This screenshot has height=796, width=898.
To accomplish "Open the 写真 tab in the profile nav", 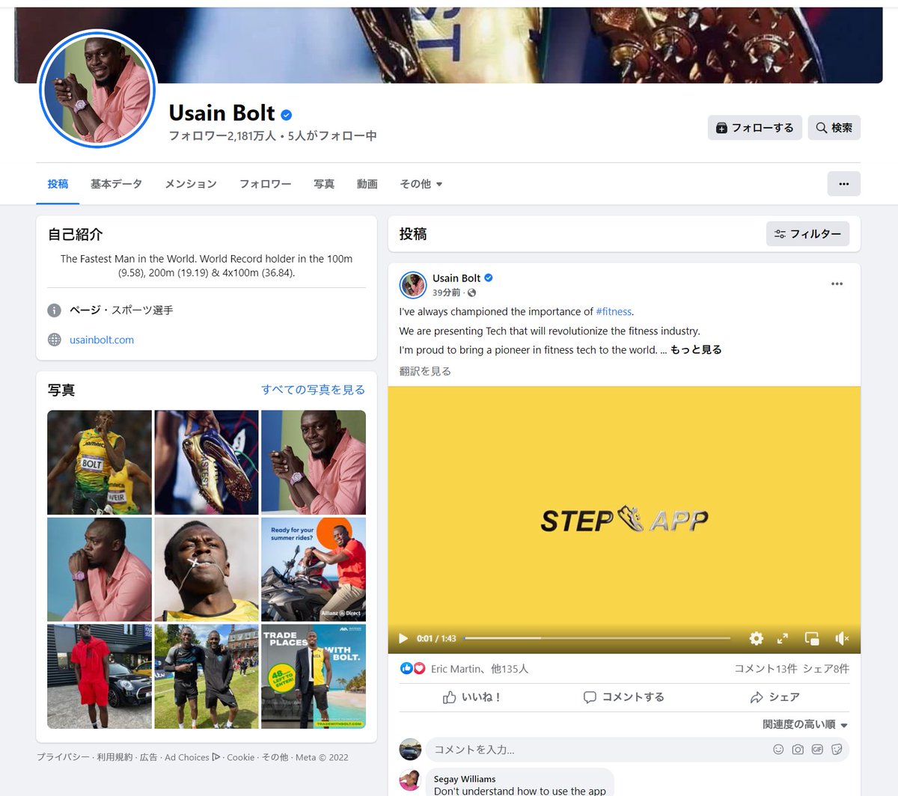I will pos(324,184).
